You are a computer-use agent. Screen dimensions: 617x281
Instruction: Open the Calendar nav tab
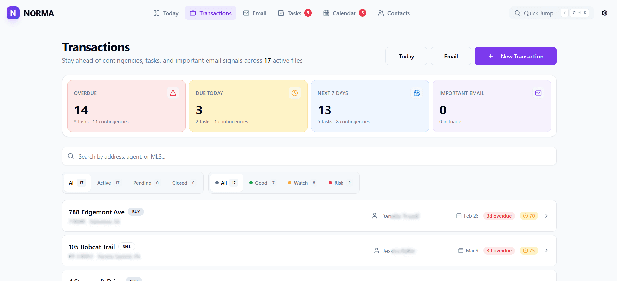(344, 13)
